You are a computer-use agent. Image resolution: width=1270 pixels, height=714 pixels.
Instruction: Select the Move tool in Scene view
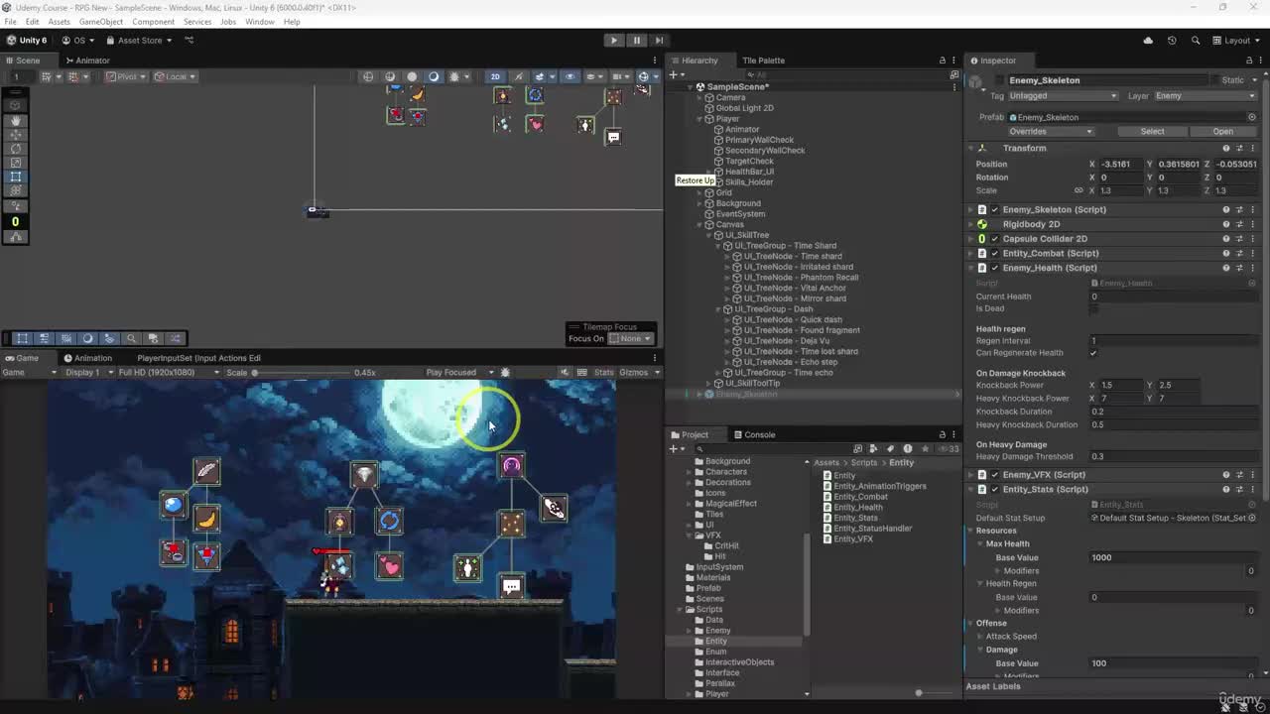[15, 134]
